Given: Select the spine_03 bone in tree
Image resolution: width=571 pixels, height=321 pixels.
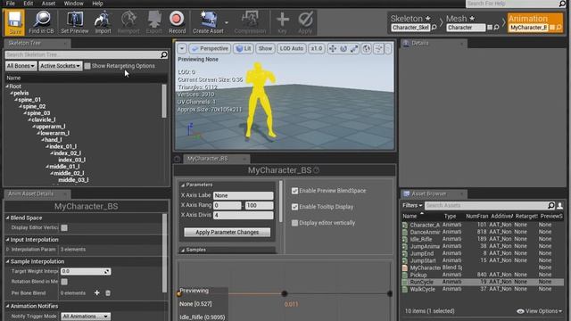Looking at the screenshot, I should [38, 113].
